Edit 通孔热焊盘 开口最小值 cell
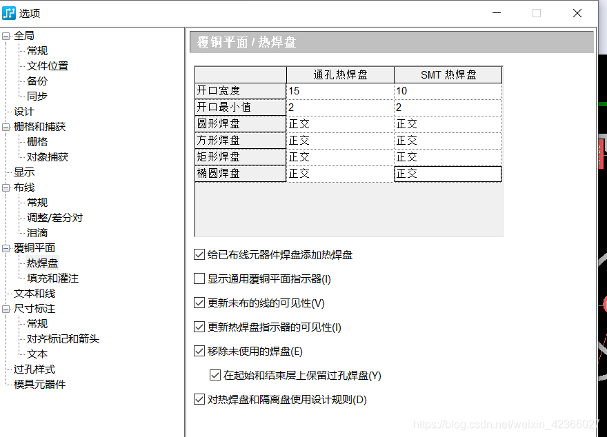 pyautogui.click(x=340, y=108)
